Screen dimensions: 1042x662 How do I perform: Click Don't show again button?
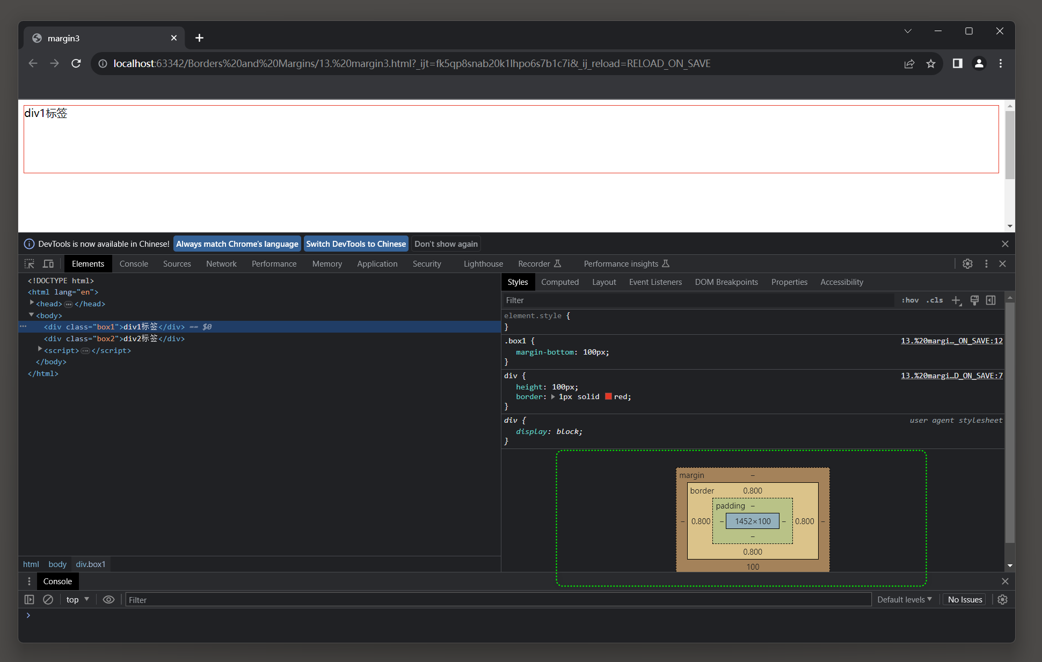446,244
